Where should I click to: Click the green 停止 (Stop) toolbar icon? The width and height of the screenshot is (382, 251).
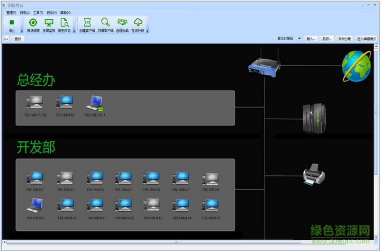pyautogui.click(x=12, y=23)
